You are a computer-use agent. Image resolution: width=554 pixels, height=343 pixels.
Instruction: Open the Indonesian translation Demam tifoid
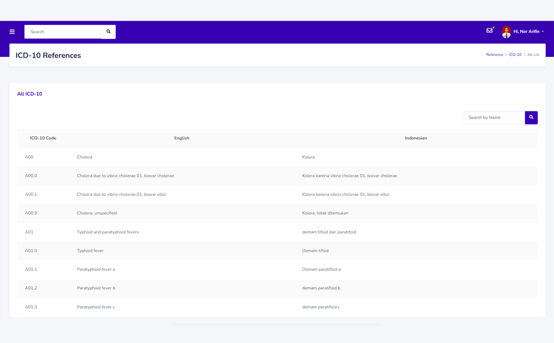pyautogui.click(x=315, y=250)
